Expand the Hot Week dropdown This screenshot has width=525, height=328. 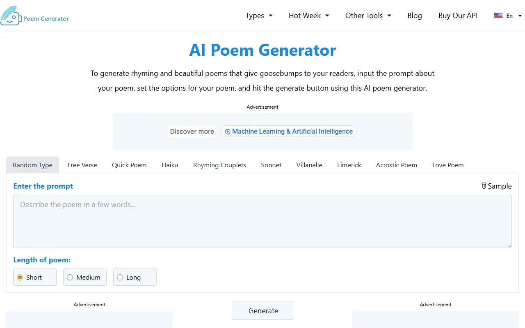point(309,16)
